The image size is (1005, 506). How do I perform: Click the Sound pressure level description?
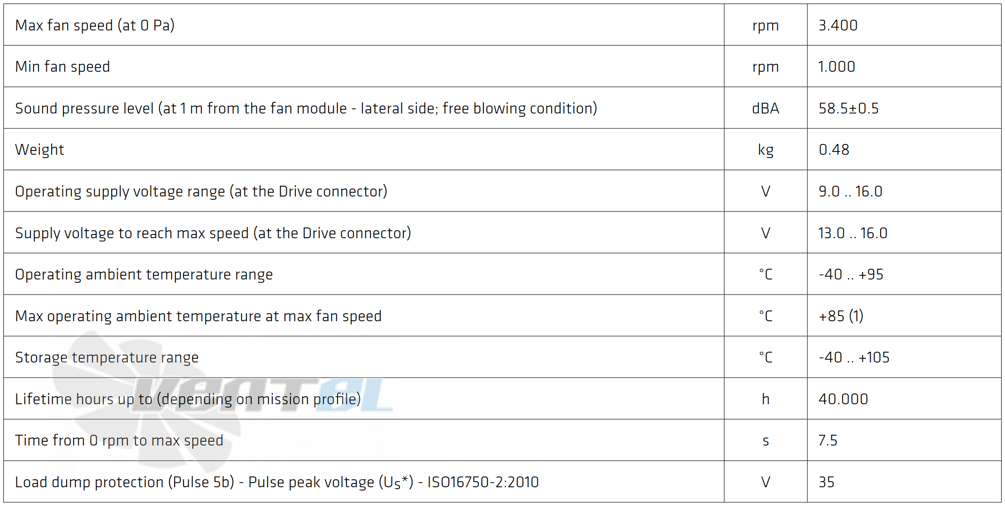(306, 108)
